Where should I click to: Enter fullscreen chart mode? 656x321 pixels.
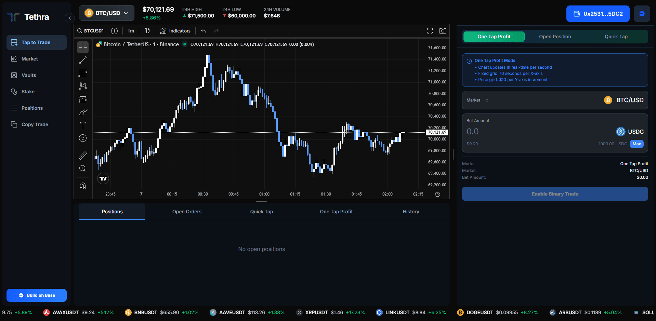430,31
